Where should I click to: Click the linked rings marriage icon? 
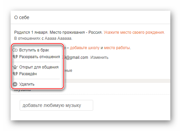(15, 50)
